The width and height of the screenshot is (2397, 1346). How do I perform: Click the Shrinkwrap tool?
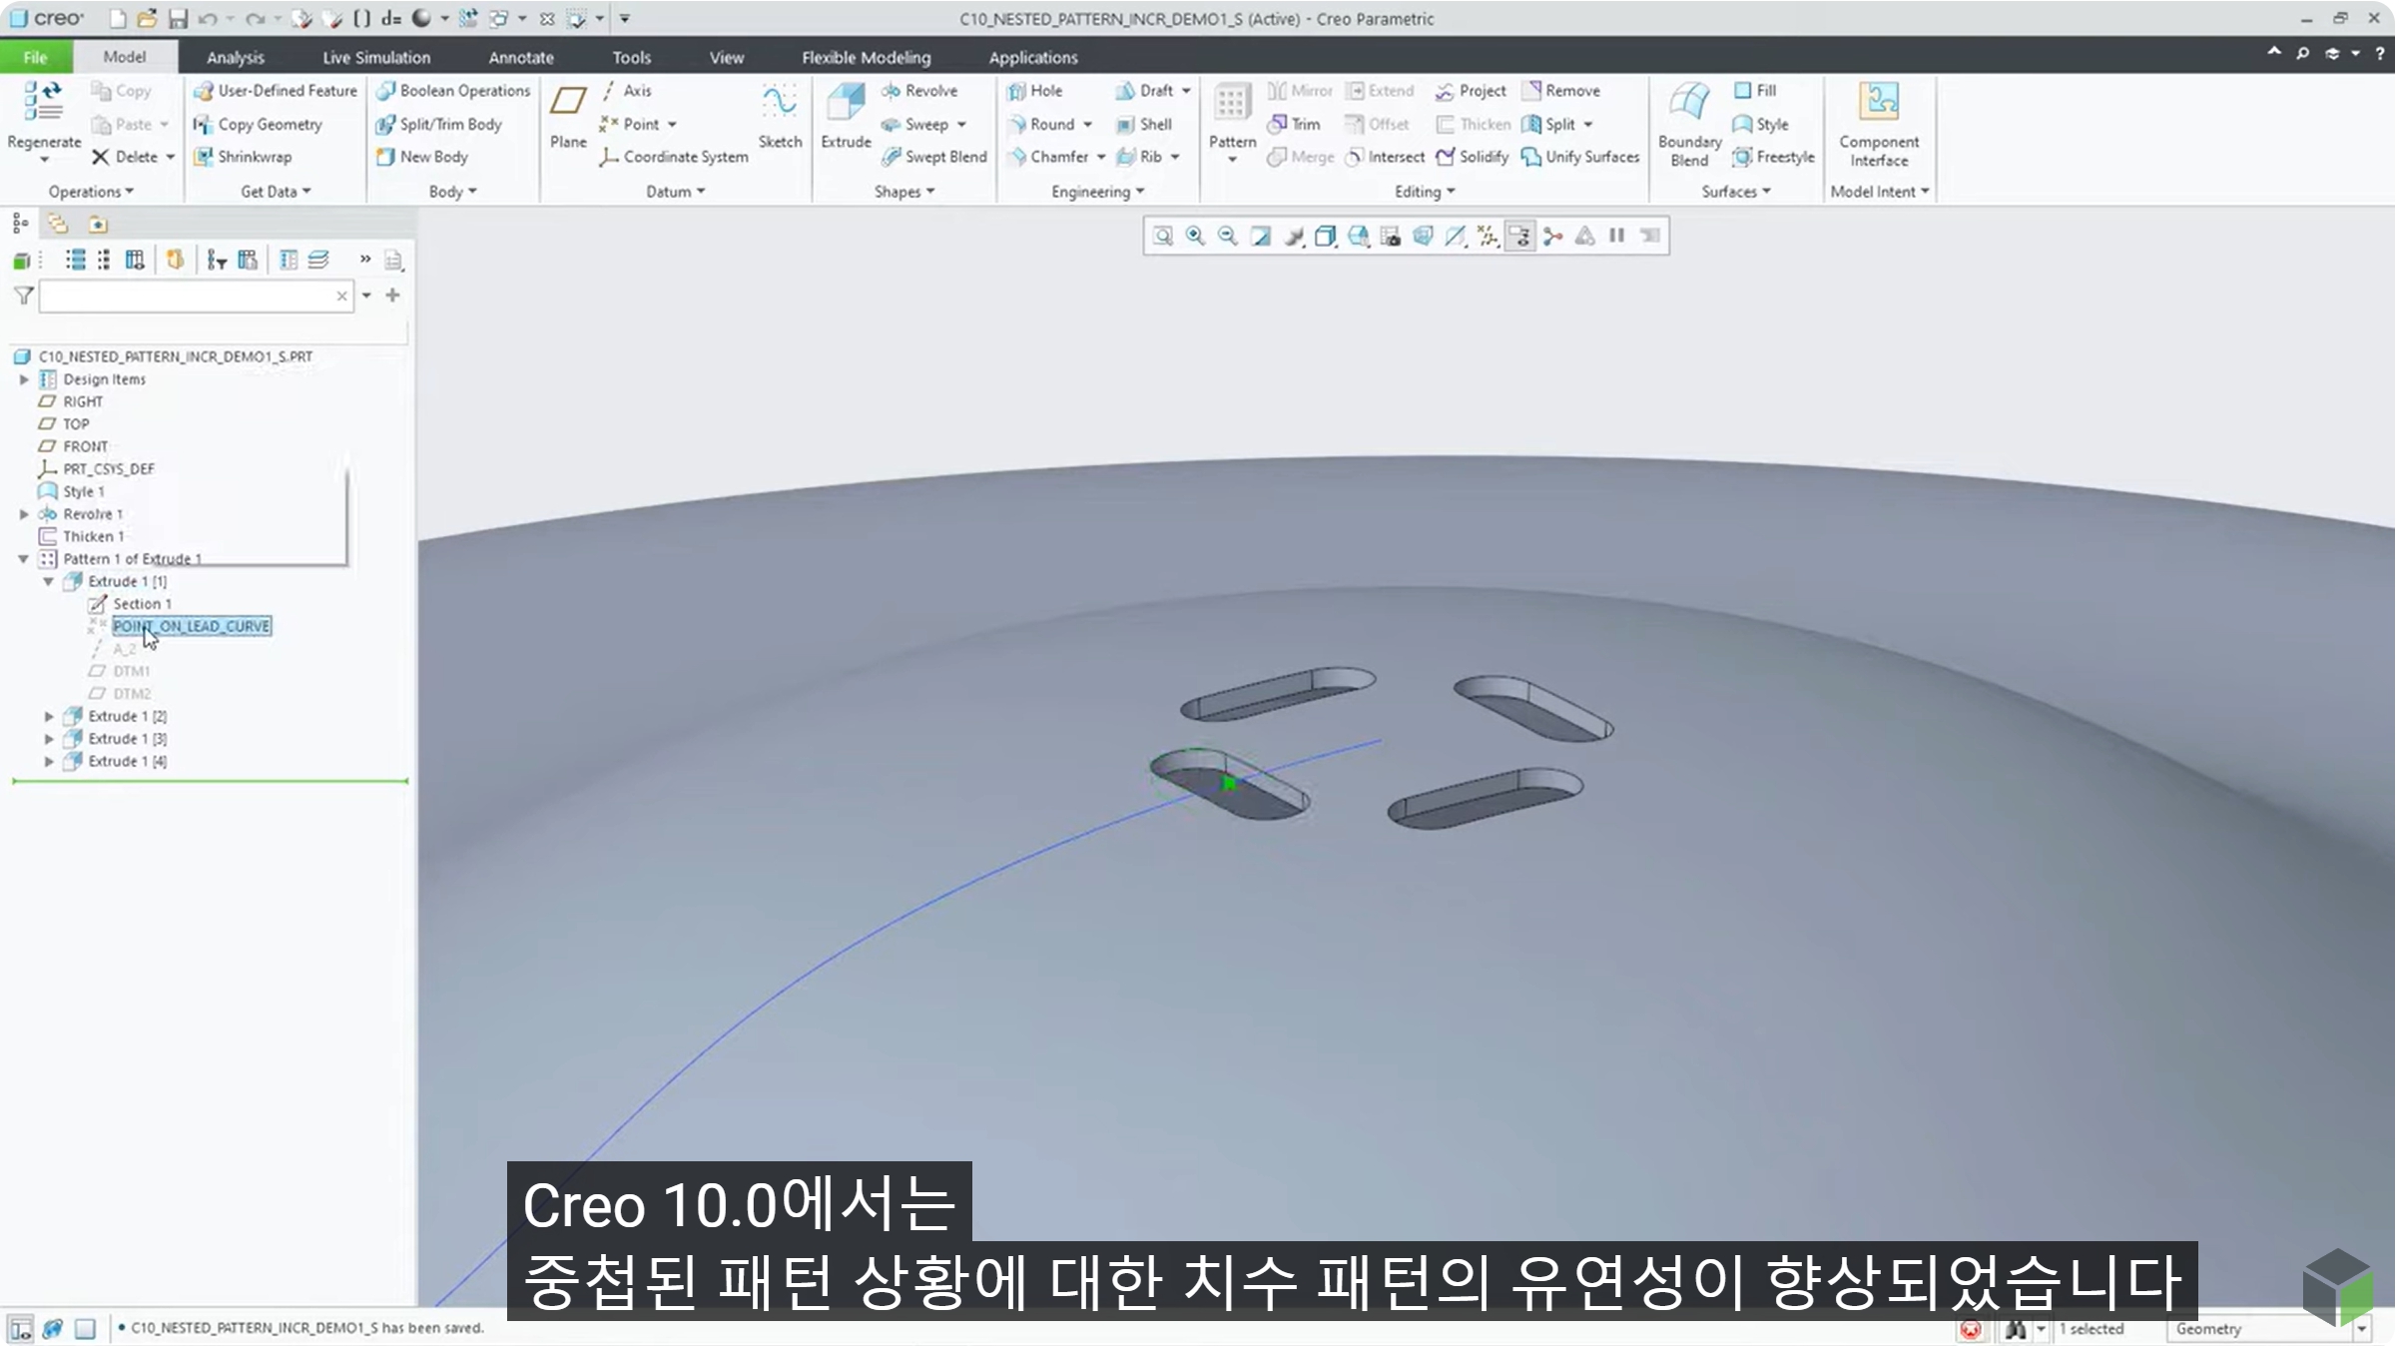(243, 157)
